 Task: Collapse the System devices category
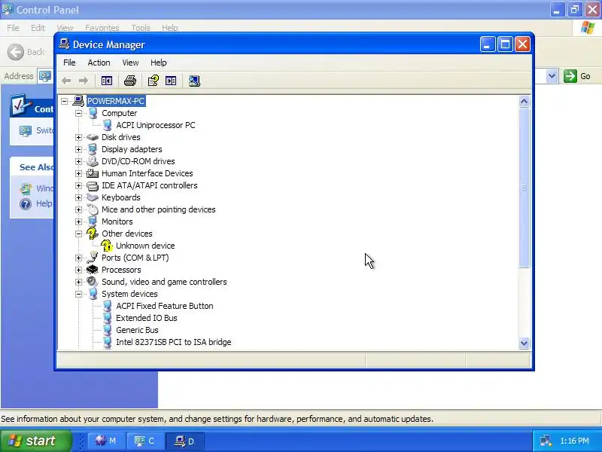point(79,294)
